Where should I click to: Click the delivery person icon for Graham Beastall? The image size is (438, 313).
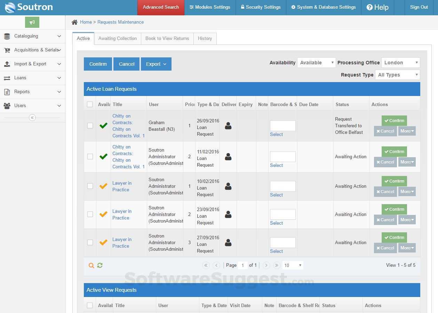point(228,126)
